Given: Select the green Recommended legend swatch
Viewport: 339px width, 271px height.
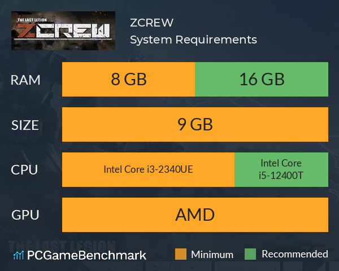Looking at the screenshot, I should click(250, 254).
